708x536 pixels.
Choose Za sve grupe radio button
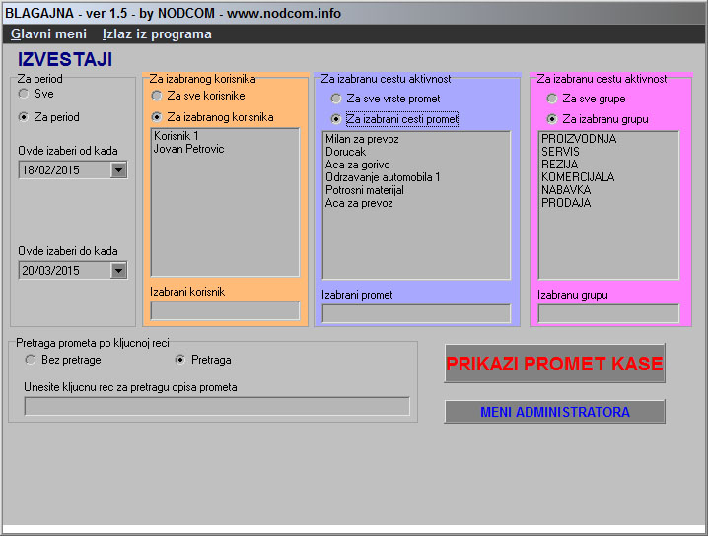552,99
